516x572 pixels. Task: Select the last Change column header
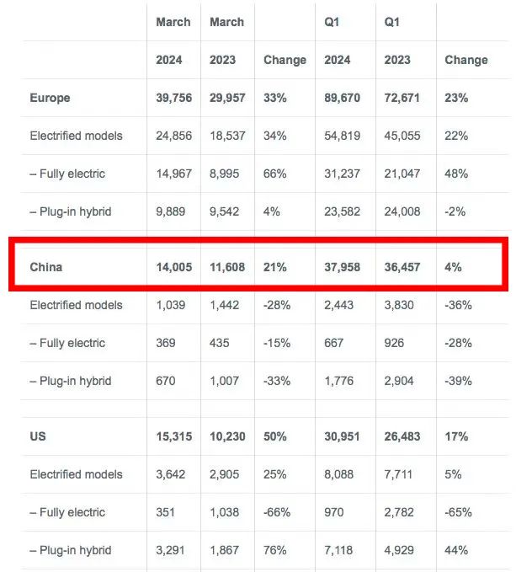point(466,60)
